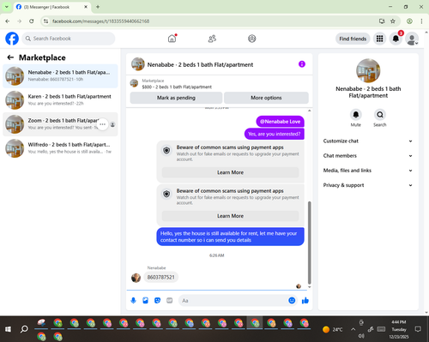Close the Messenger browser tab
The image size is (429, 342).
(86, 7)
